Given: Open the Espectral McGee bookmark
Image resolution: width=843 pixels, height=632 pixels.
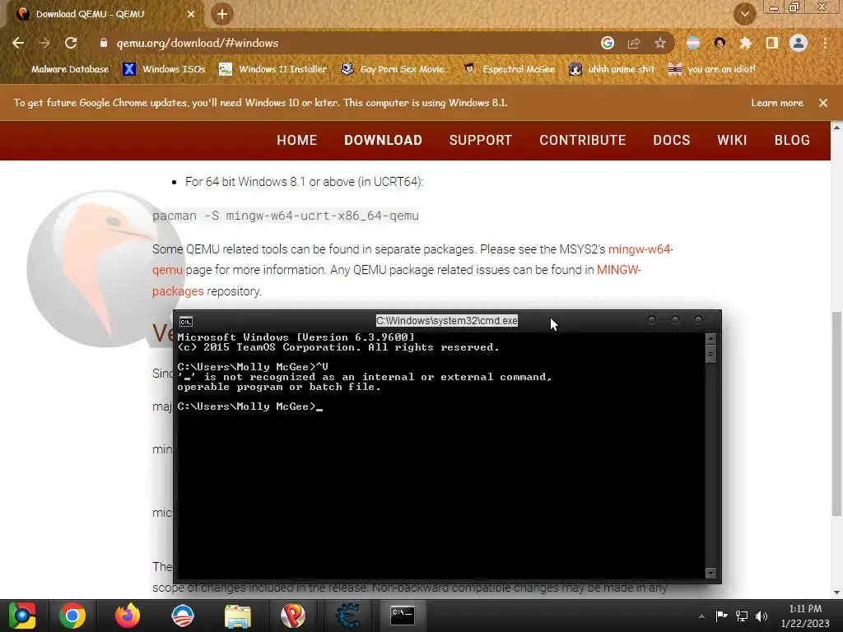Looking at the screenshot, I should (509, 69).
